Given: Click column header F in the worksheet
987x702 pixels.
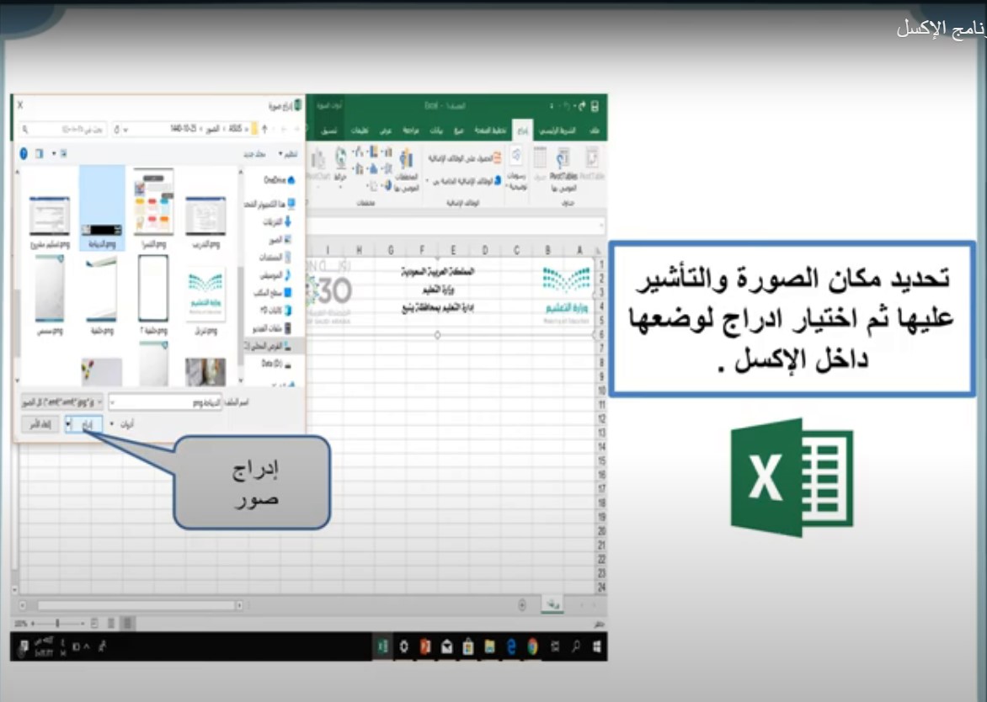Looking at the screenshot, I should coord(423,250).
